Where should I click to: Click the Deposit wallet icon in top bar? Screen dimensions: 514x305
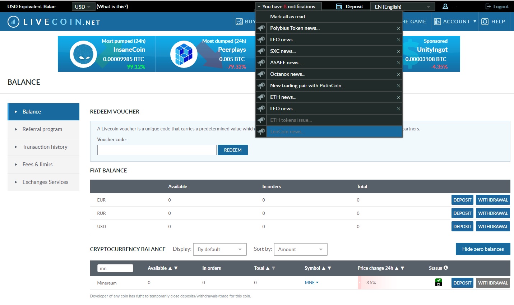[x=339, y=6]
